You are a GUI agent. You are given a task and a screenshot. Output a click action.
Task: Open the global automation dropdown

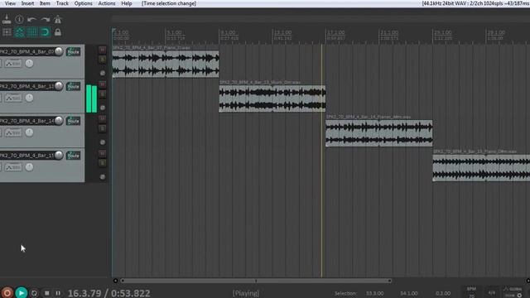(513, 291)
